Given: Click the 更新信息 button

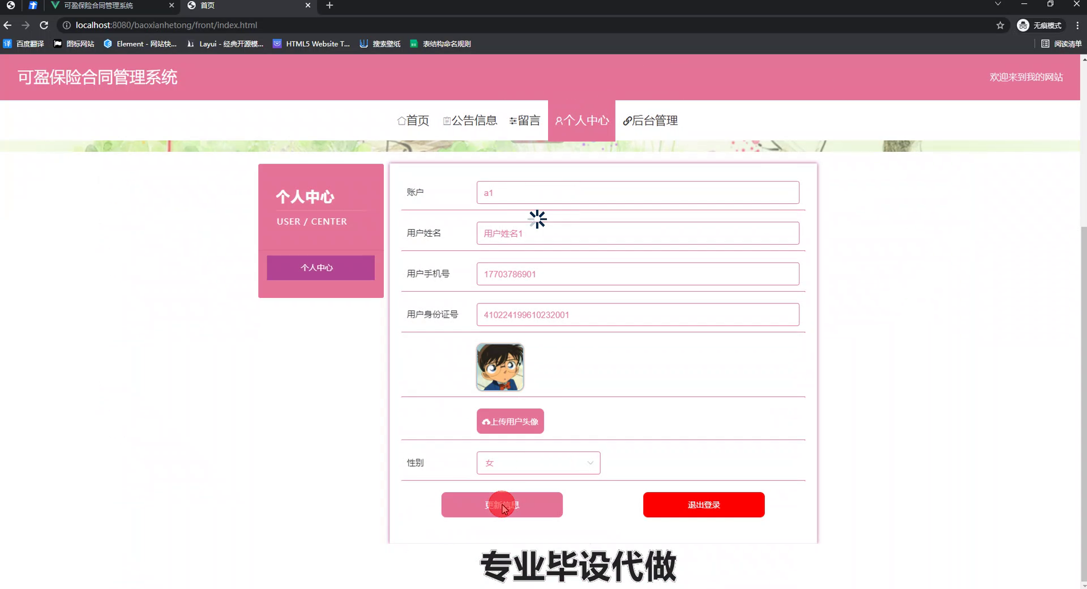Looking at the screenshot, I should click(x=502, y=505).
